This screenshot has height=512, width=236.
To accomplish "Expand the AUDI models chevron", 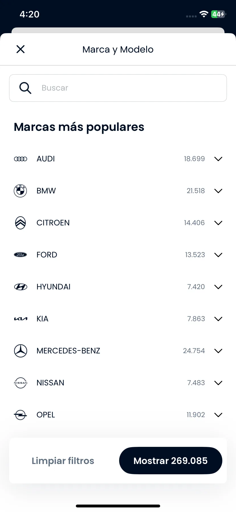I will coord(218,159).
